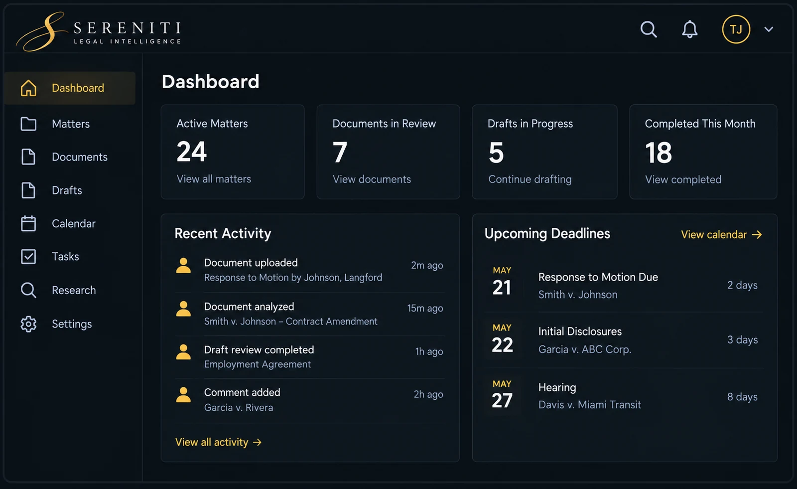Click arrow icon beside View all activity
Screen dimensions: 797x489
pos(257,442)
